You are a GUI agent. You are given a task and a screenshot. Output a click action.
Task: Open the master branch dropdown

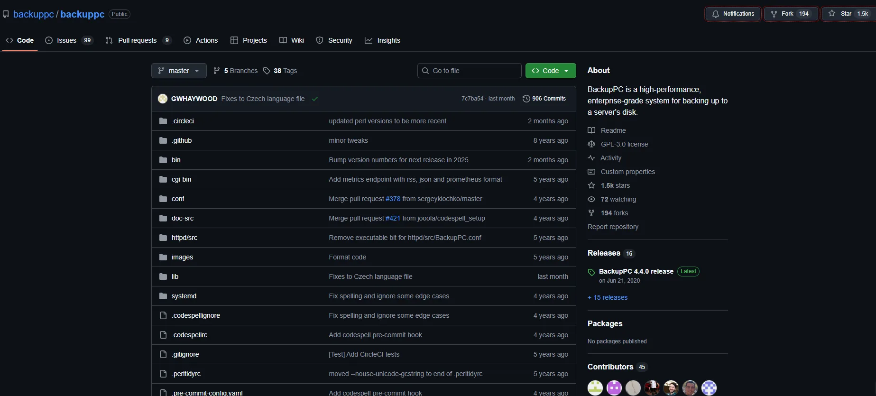click(179, 71)
